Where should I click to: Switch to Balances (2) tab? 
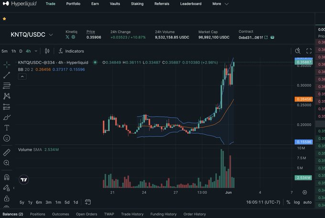point(13,214)
